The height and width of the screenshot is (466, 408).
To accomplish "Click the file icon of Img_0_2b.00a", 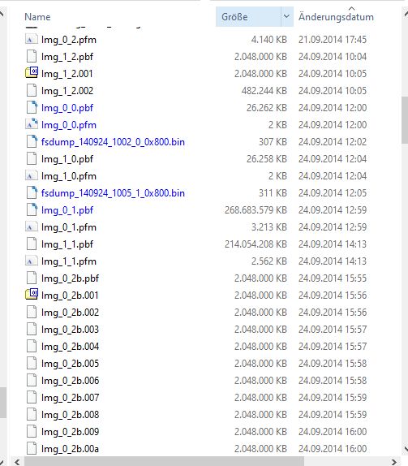I will click(32, 448).
